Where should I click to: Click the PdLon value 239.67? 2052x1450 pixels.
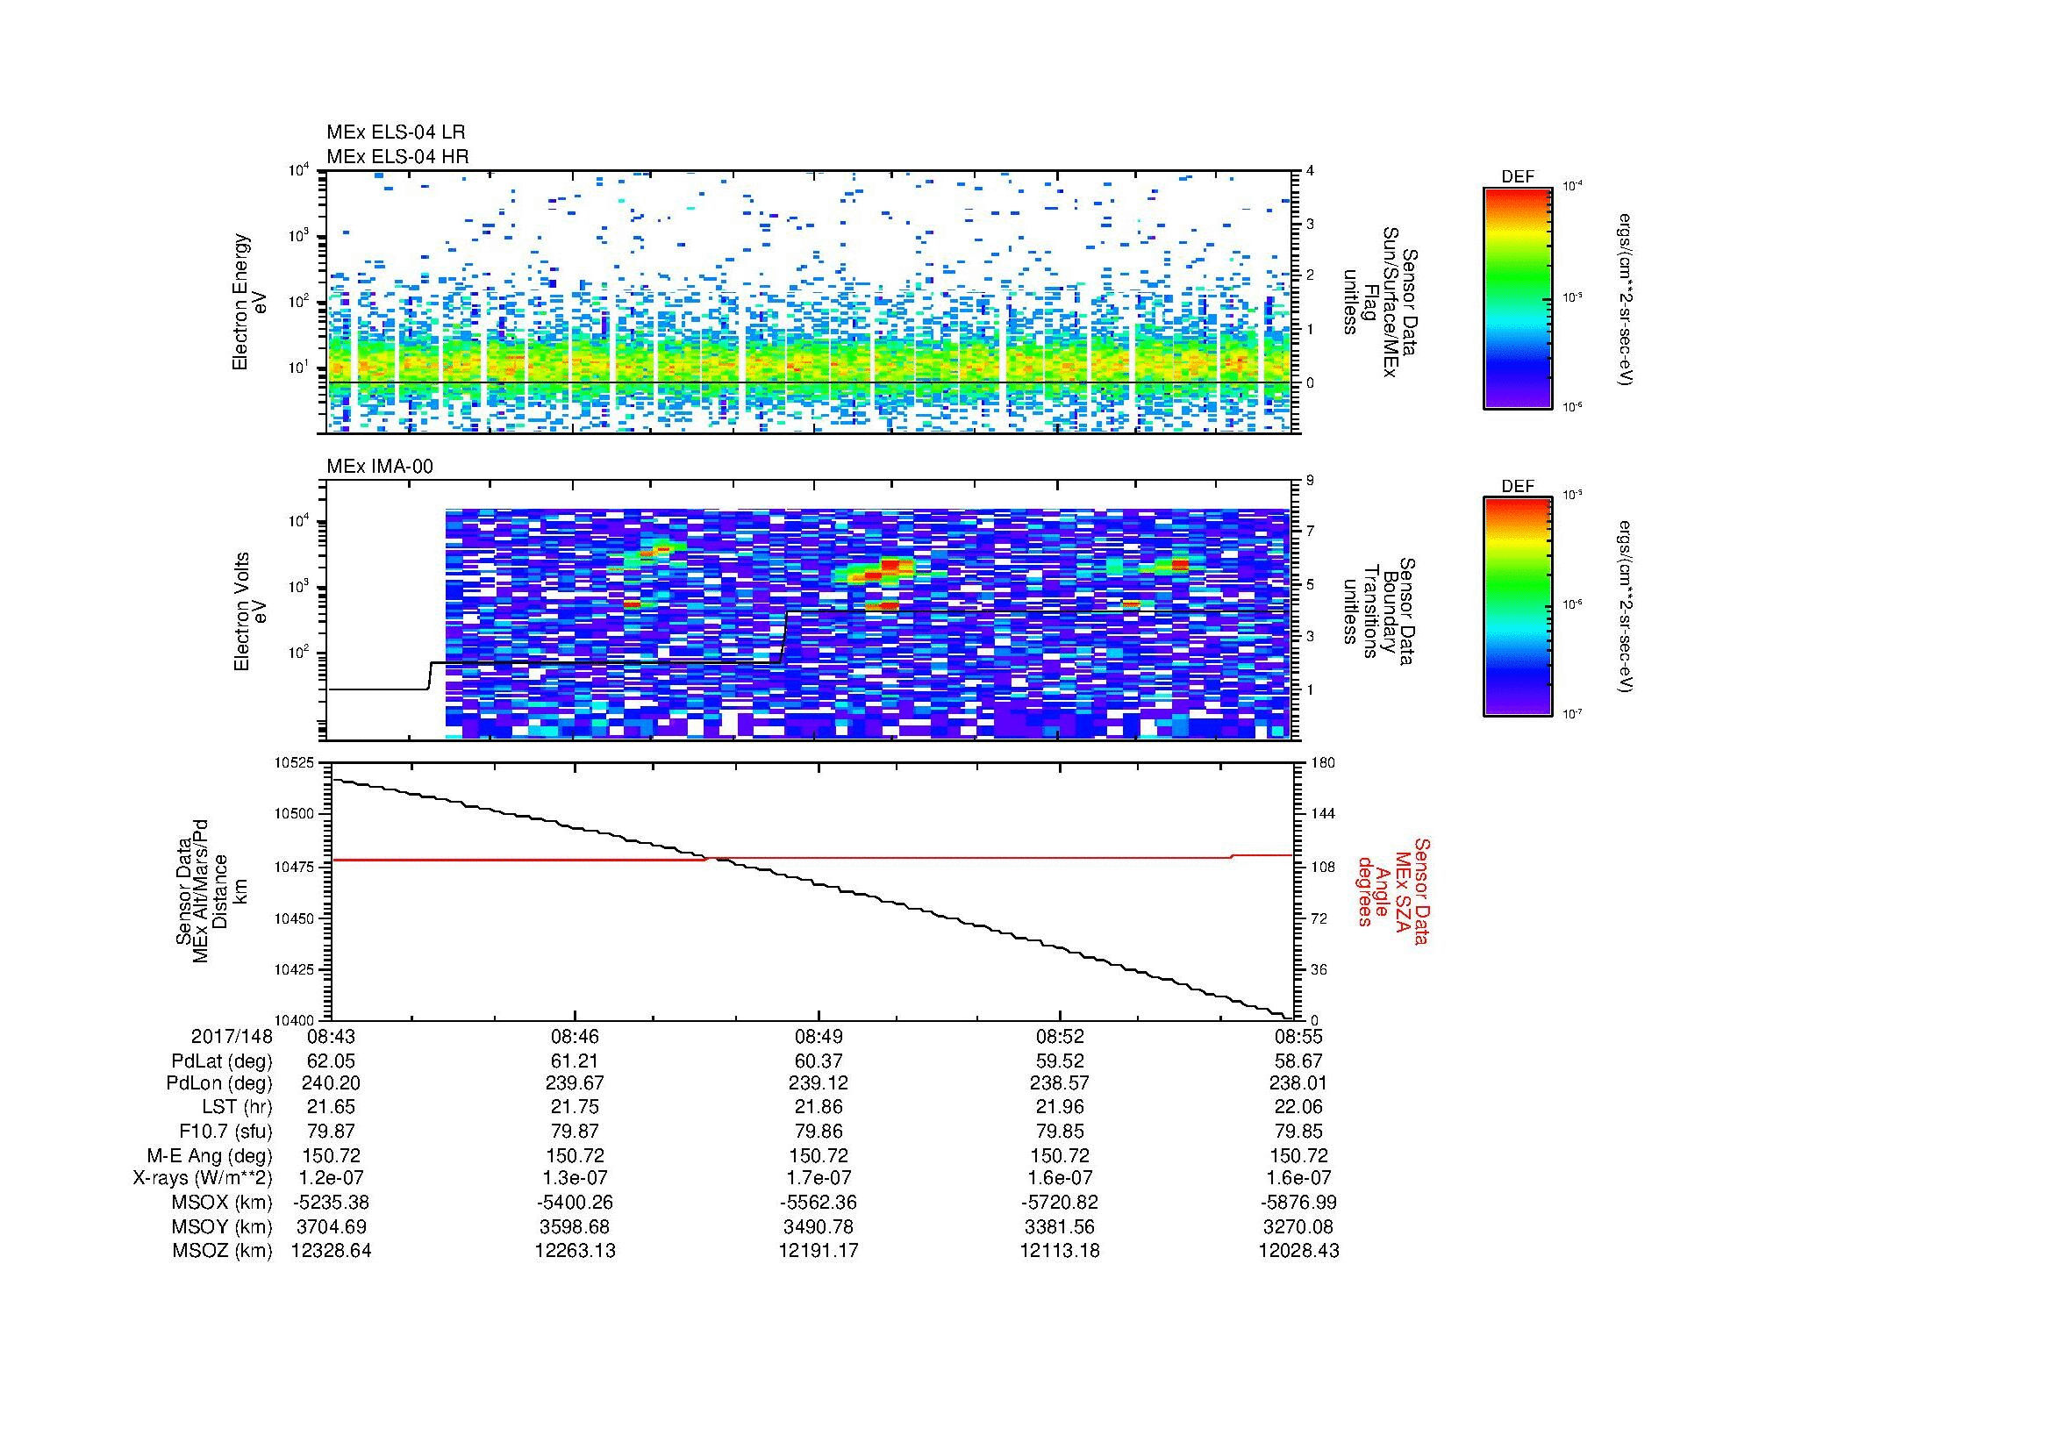coord(575,1082)
